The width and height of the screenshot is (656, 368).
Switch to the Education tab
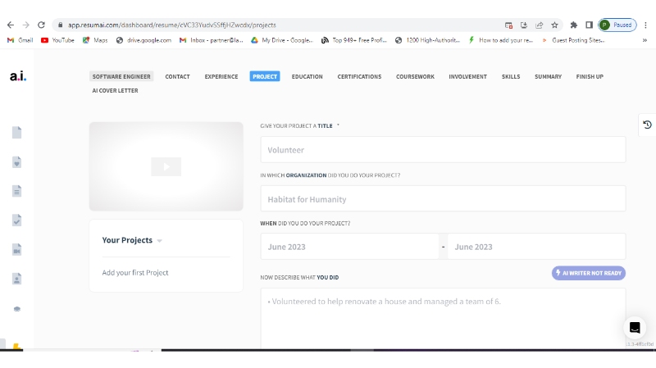point(307,77)
